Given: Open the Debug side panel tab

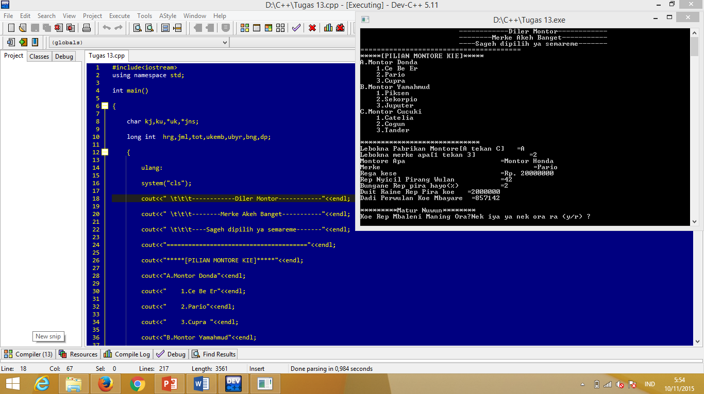Looking at the screenshot, I should [x=64, y=57].
